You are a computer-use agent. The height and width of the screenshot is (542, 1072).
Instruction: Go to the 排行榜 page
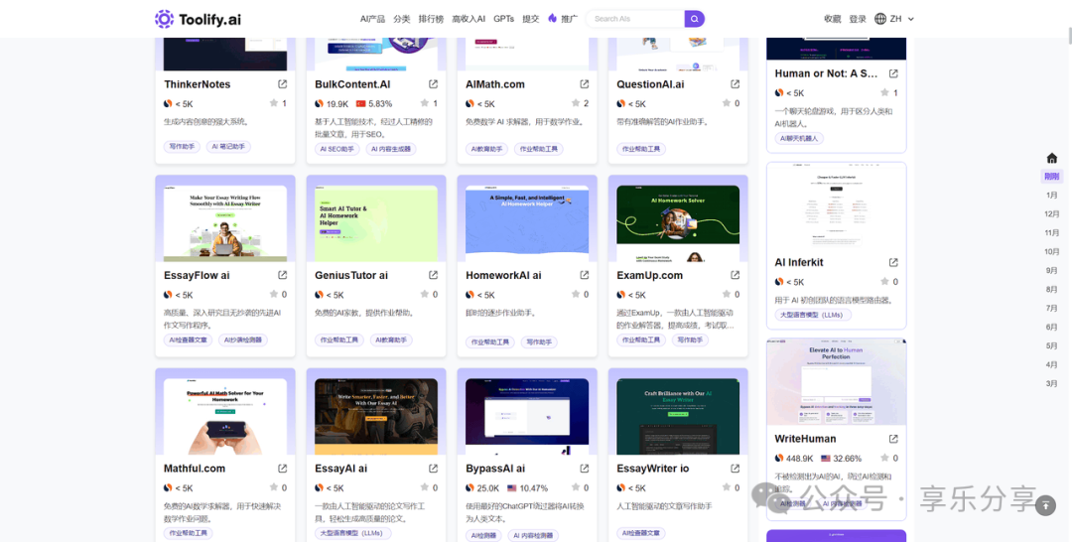(431, 19)
